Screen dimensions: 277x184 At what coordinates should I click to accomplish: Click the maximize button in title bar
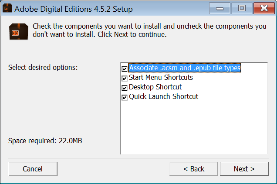click(x=241, y=8)
